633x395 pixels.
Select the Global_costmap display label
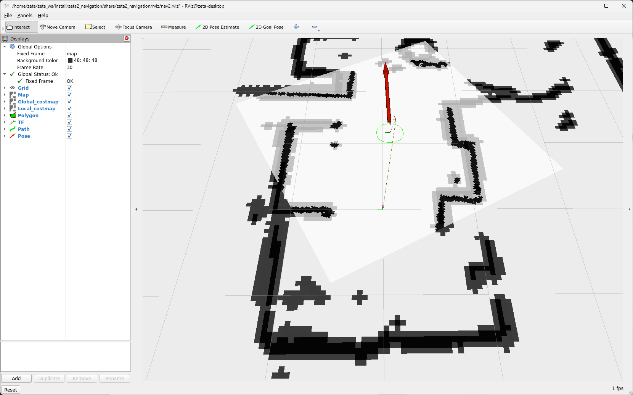point(38,102)
